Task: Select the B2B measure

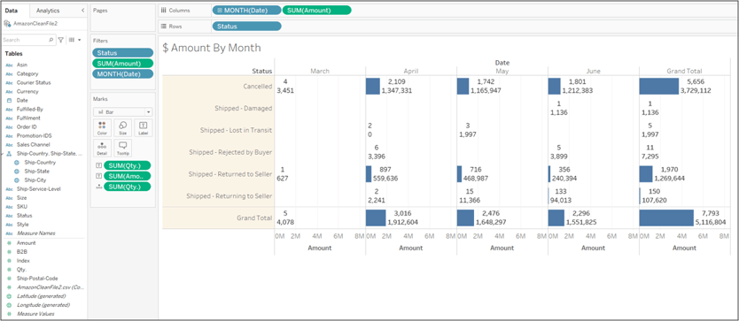Action: click(x=21, y=252)
